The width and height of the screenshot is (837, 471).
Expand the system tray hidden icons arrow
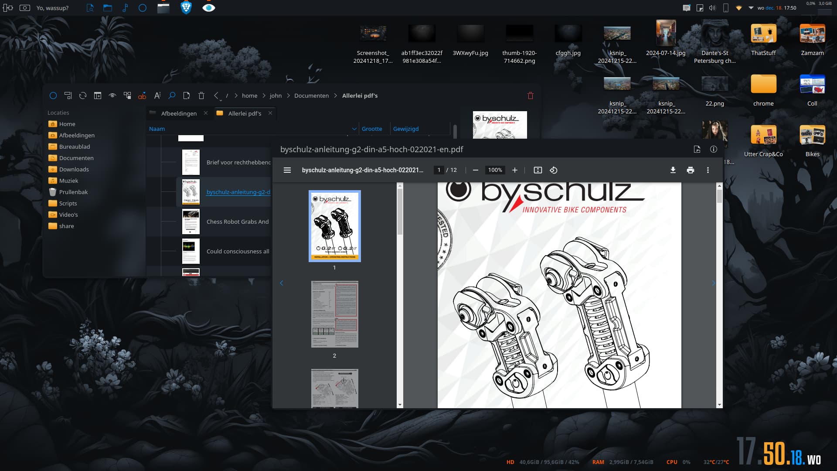pyautogui.click(x=751, y=8)
